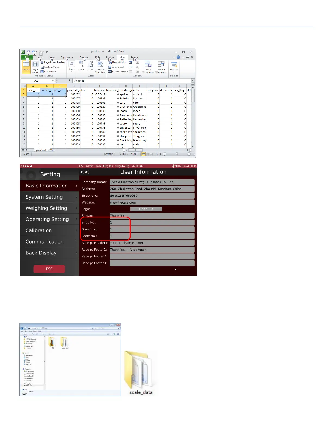The width and height of the screenshot is (333, 431).
Task: Select Calibration in Setting menu
Action: (x=49, y=230)
